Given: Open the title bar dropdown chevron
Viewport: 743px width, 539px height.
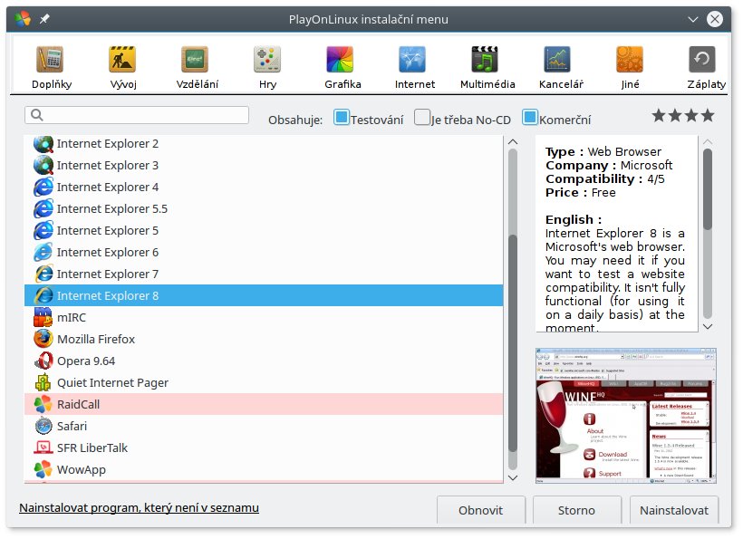Looking at the screenshot, I should (x=693, y=19).
